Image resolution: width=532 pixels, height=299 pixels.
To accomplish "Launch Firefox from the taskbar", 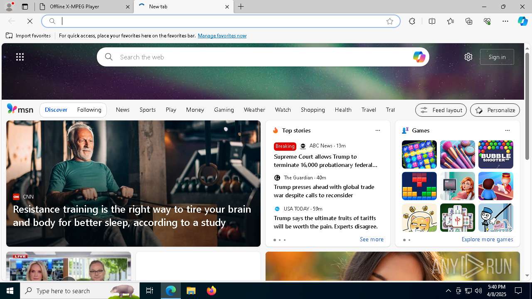I will [x=212, y=291].
